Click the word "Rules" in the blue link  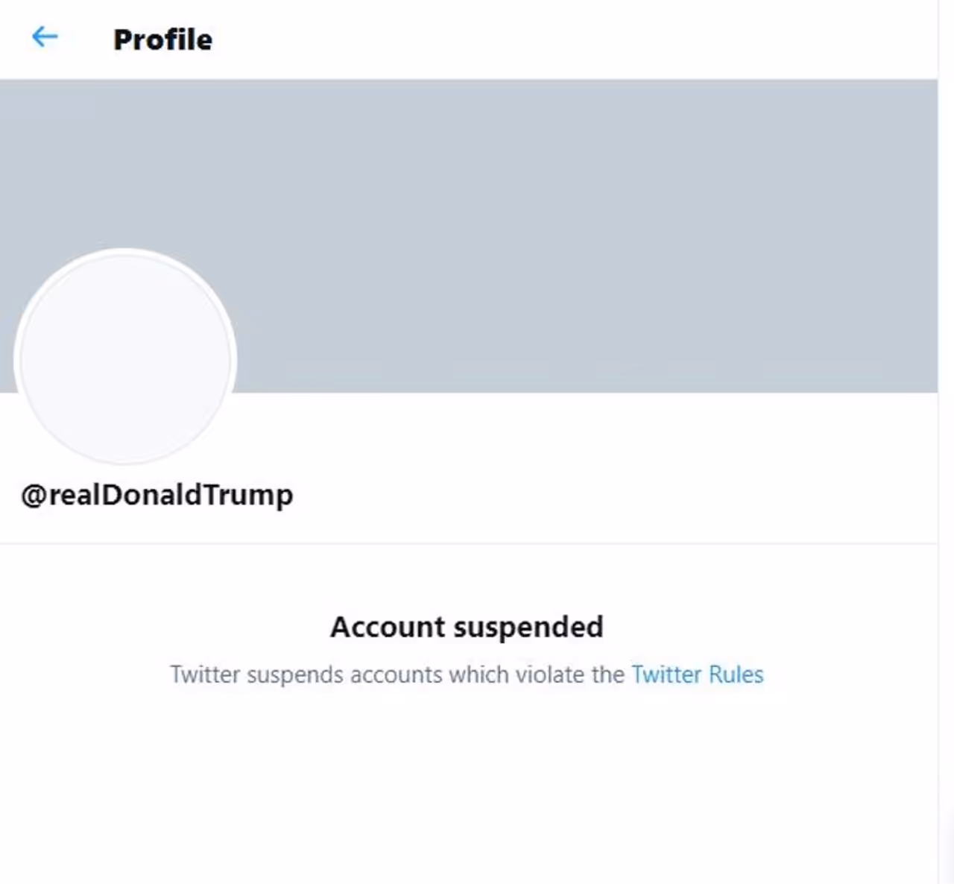[x=736, y=675]
